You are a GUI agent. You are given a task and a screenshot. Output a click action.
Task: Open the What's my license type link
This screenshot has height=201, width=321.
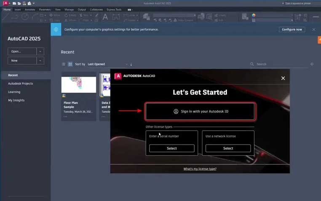pos(200,169)
